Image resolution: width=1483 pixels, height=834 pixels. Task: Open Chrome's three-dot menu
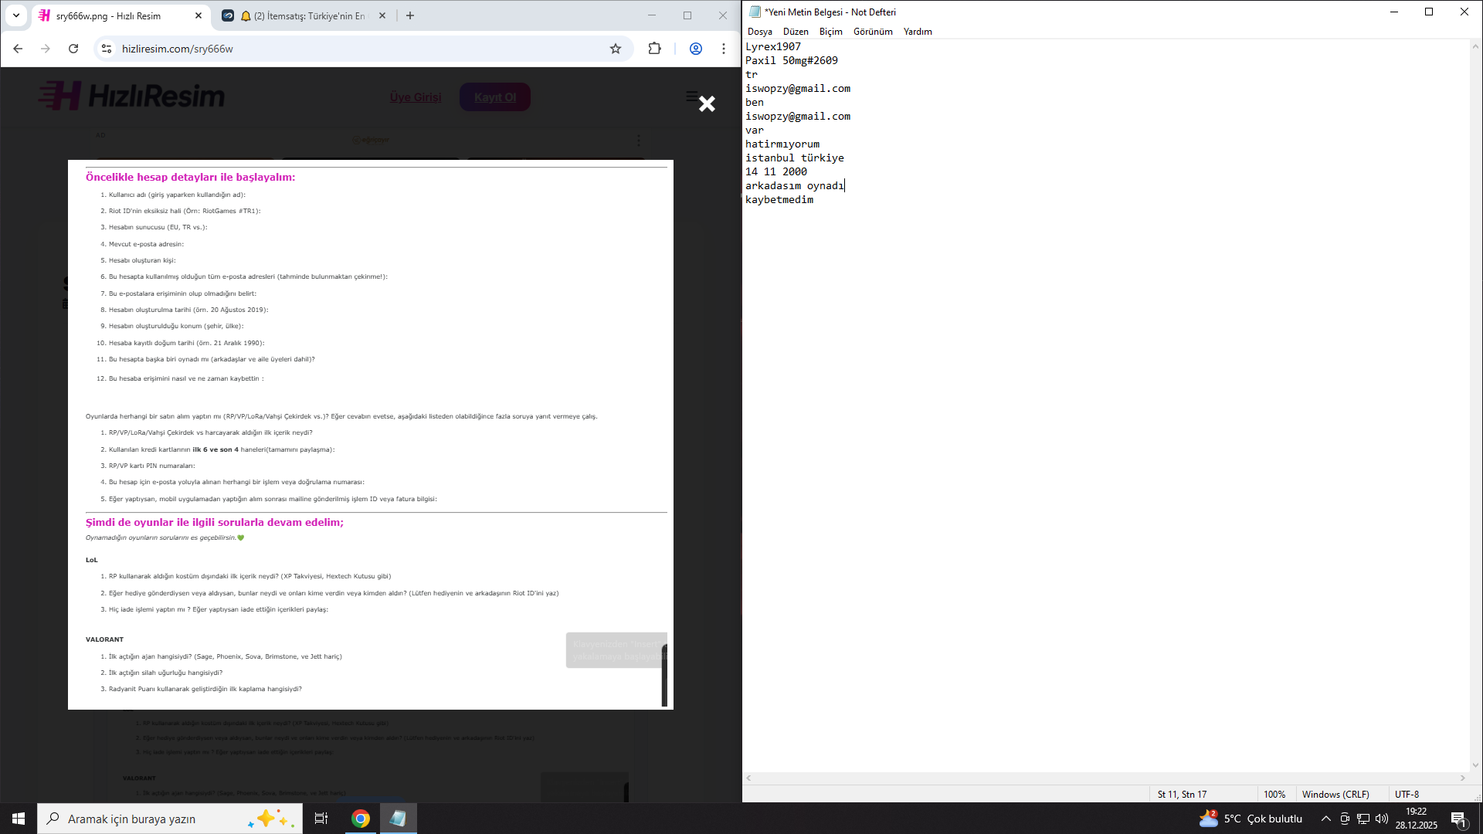[x=724, y=49]
